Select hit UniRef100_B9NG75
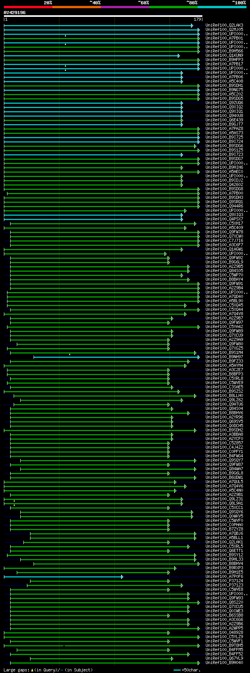 pos(224,90)
